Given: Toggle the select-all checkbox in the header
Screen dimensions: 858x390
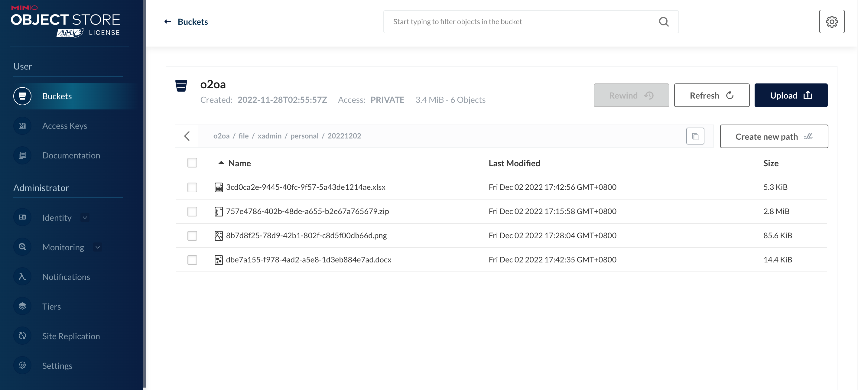Looking at the screenshot, I should tap(192, 163).
